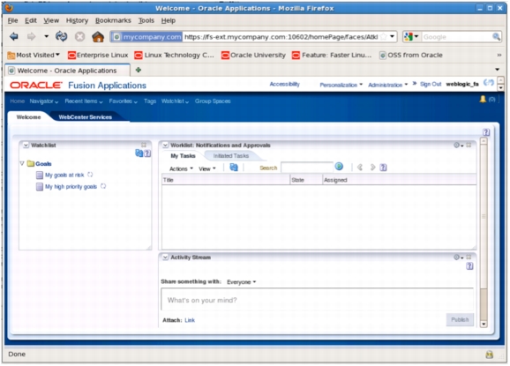510x366 pixels.
Task: Switch to the Initiated Tasks tab
Action: (x=231, y=156)
